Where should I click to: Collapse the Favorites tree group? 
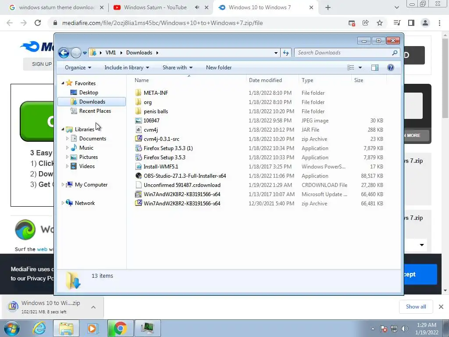point(63,83)
